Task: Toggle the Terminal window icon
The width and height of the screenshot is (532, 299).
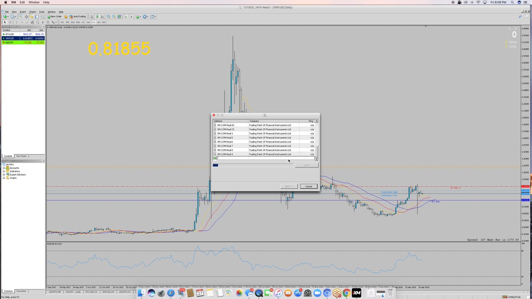Action: click(x=36, y=17)
